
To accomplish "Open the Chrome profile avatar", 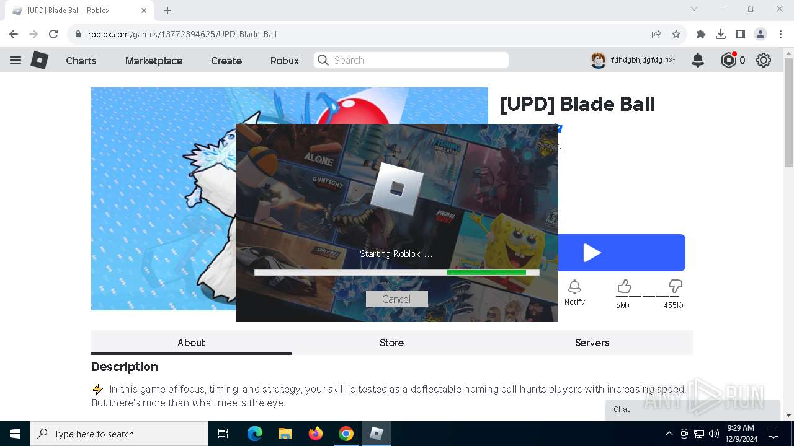I will click(761, 34).
